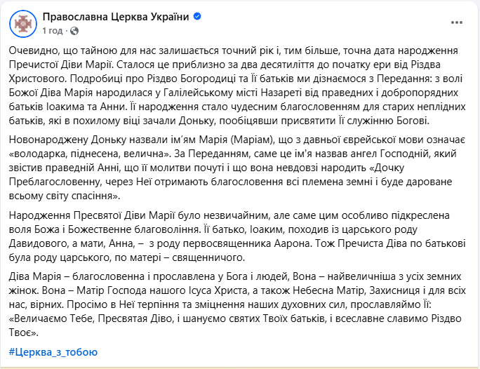Image resolution: width=480 pixels, height=369 pixels.
Task: Click the globe public audience icon
Action: tap(74, 31)
